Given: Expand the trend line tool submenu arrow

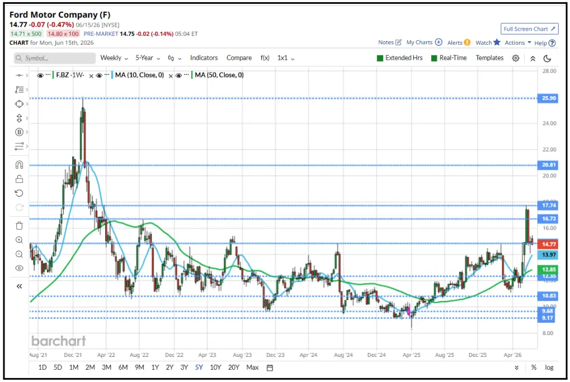Looking at the screenshot, I should 27,75.
